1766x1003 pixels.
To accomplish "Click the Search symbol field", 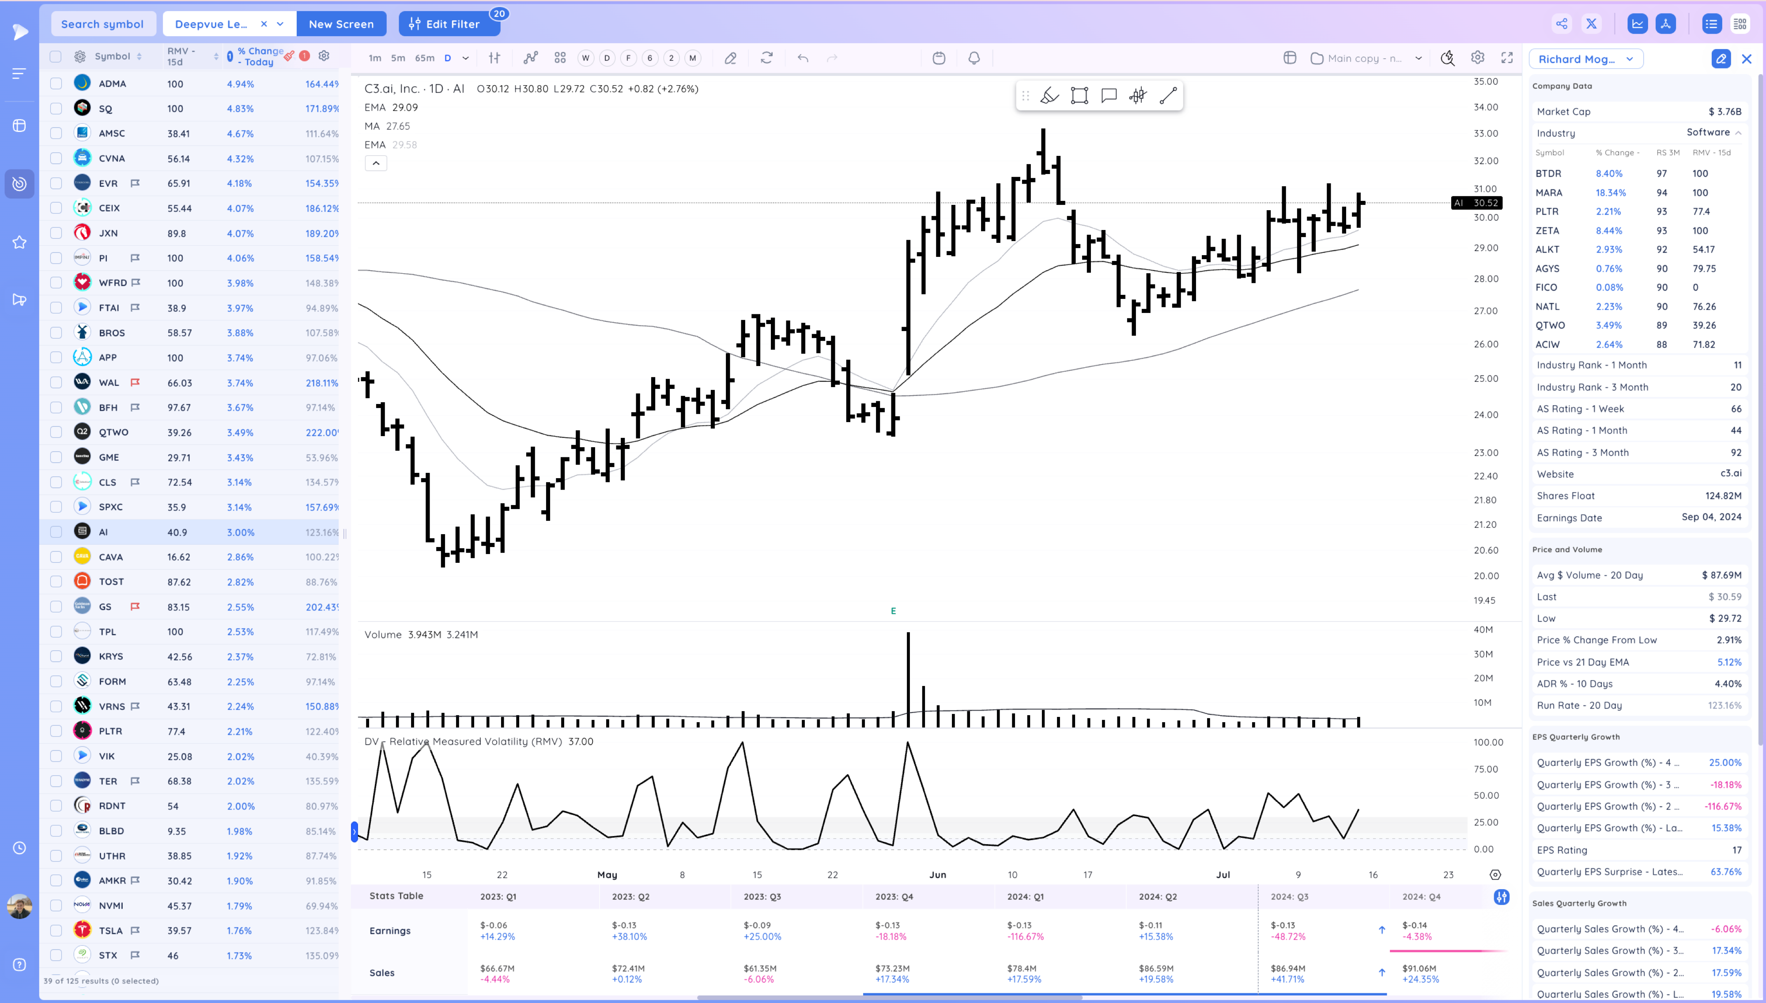I will 102,24.
